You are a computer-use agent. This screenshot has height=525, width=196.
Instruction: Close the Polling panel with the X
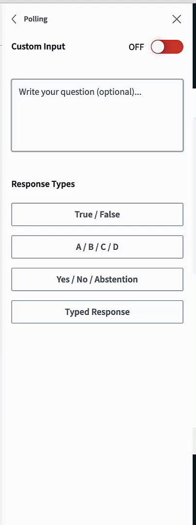pos(177,19)
